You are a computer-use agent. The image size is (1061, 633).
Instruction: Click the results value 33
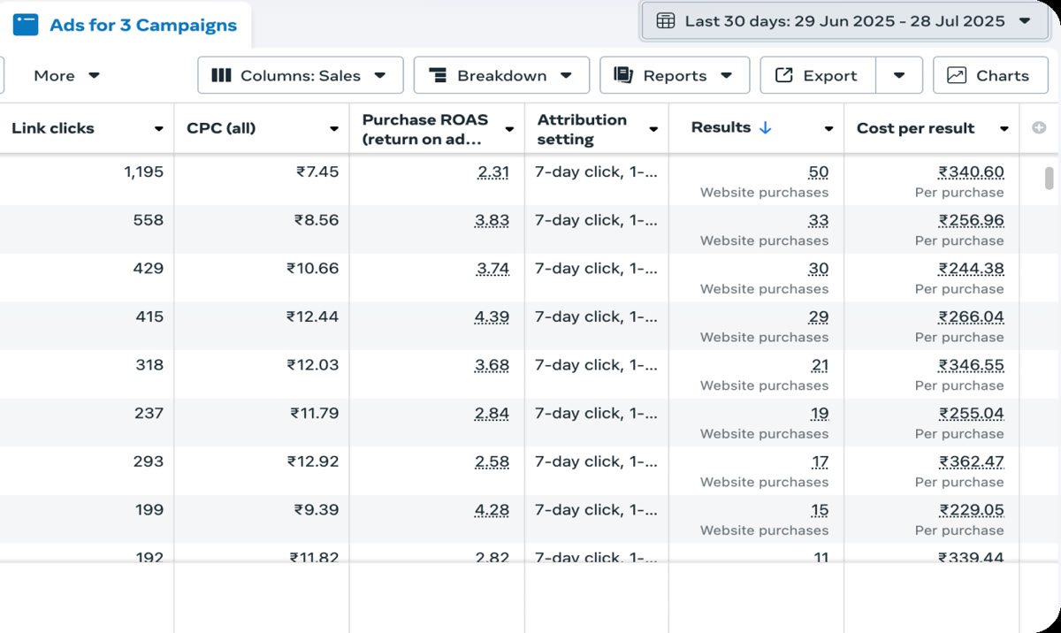coord(819,220)
